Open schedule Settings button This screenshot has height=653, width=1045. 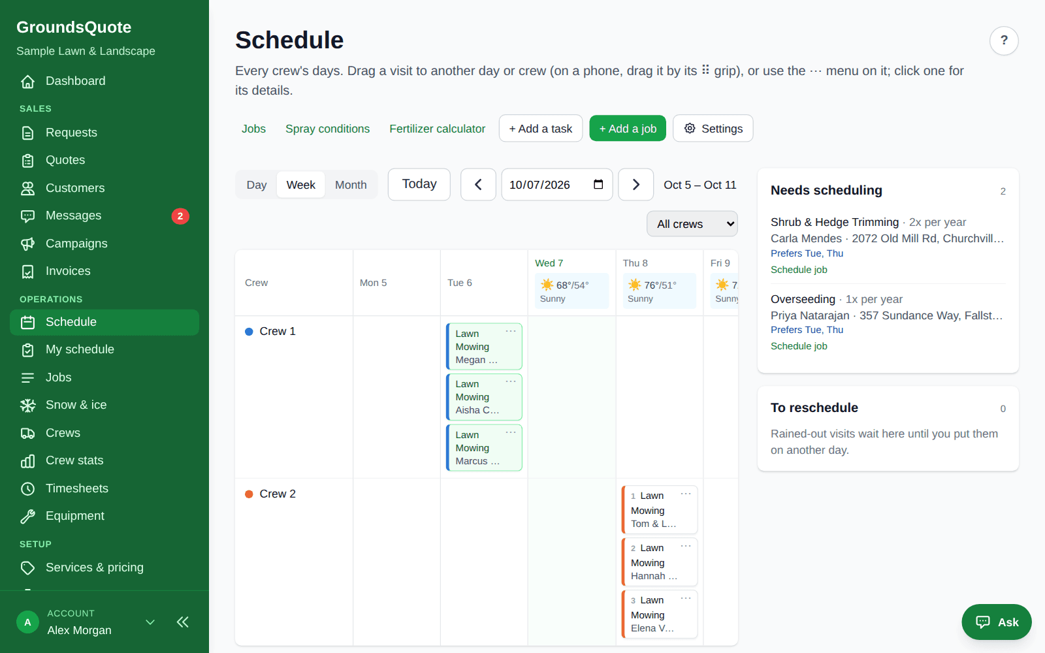713,129
